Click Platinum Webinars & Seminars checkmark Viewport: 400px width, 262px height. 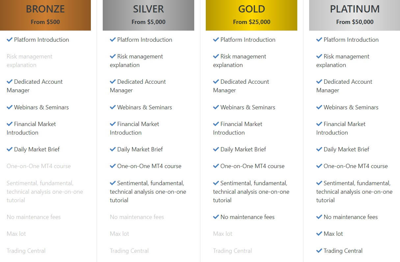(x=319, y=107)
